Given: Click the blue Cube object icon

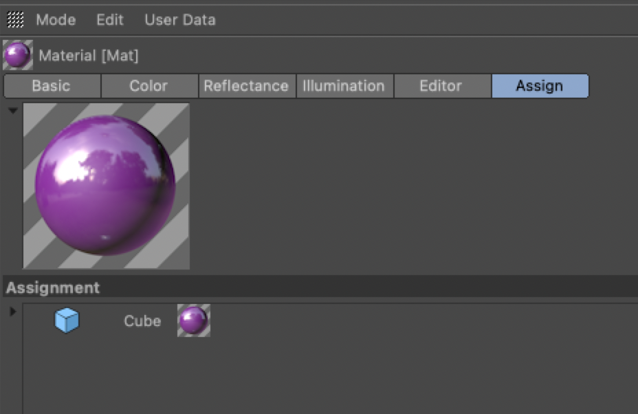Looking at the screenshot, I should coord(67,320).
